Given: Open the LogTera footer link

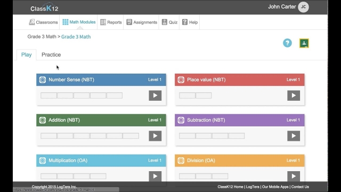Looking at the screenshot, I should pos(253,187).
